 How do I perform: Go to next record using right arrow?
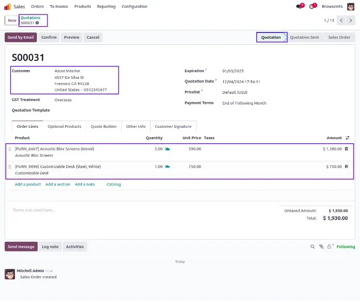351,21
